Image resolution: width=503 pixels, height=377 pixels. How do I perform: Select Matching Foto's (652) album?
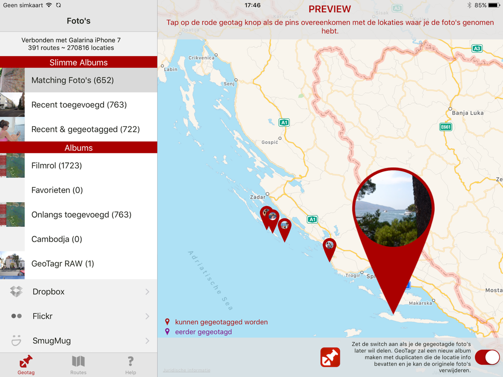(x=78, y=80)
